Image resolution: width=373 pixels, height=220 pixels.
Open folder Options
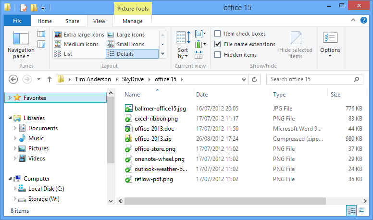tap(330, 45)
